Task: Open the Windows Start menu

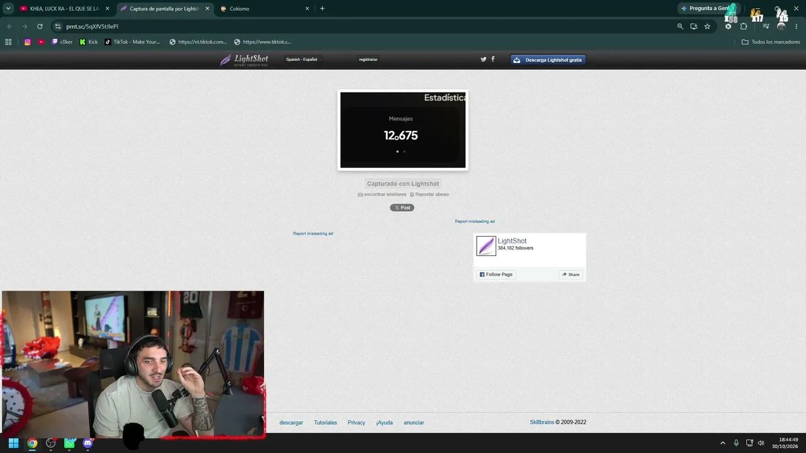Action: click(13, 443)
